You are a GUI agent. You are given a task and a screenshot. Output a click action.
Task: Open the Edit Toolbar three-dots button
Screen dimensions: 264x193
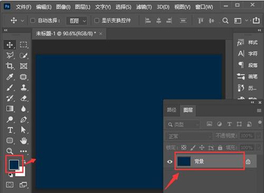click(x=23, y=151)
